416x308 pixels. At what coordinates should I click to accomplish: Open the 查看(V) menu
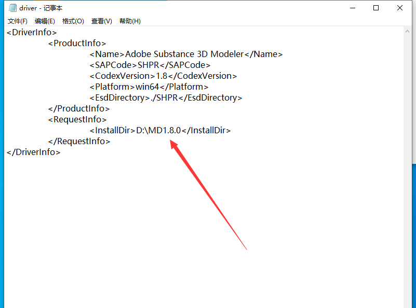101,21
